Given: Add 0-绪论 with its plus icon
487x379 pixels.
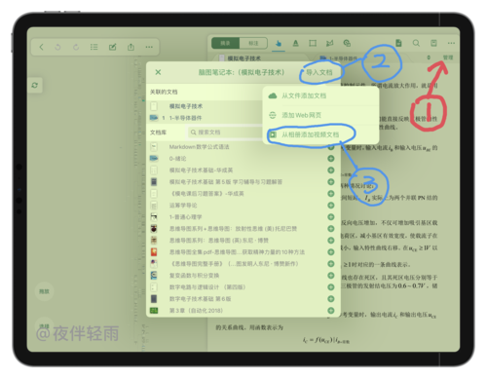Looking at the screenshot, I should click(331, 159).
